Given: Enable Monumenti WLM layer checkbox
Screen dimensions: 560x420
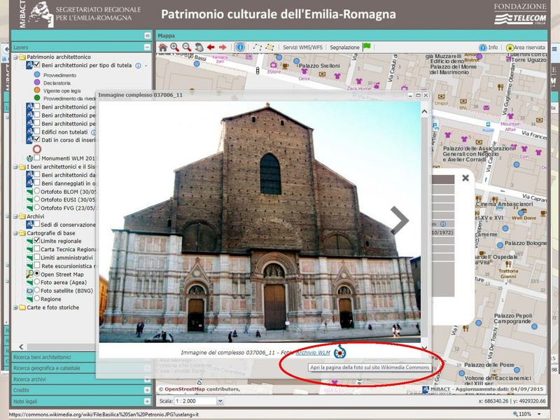Looking at the screenshot, I should (36, 158).
